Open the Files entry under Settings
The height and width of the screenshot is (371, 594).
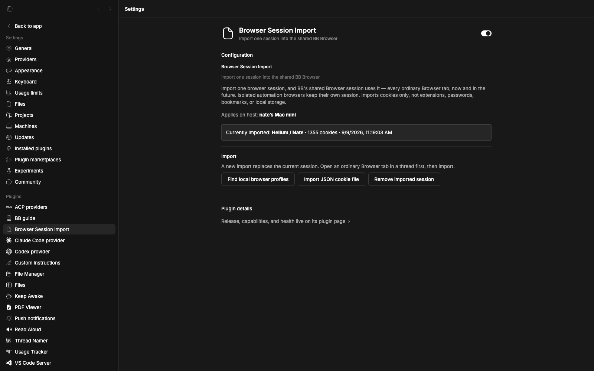click(59, 104)
